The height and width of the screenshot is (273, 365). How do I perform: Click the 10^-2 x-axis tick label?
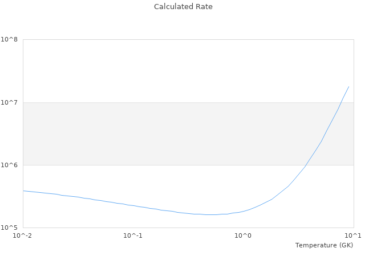pyautogui.click(x=22, y=235)
